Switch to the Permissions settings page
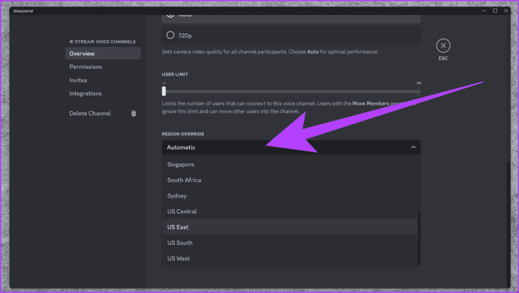This screenshot has width=519, height=293. click(x=86, y=66)
